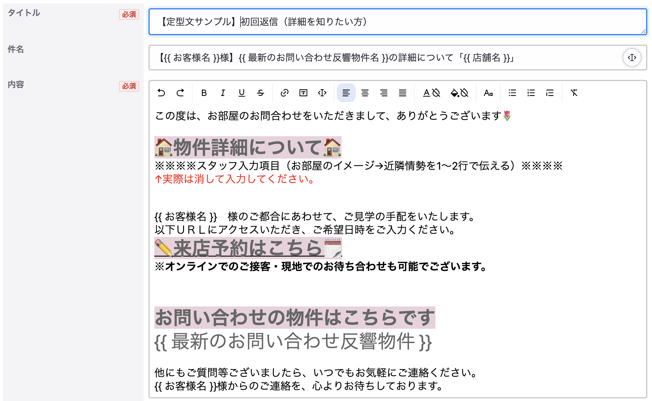Click the undo icon in editor toolbar
This screenshot has width=652, height=401.
click(x=161, y=93)
